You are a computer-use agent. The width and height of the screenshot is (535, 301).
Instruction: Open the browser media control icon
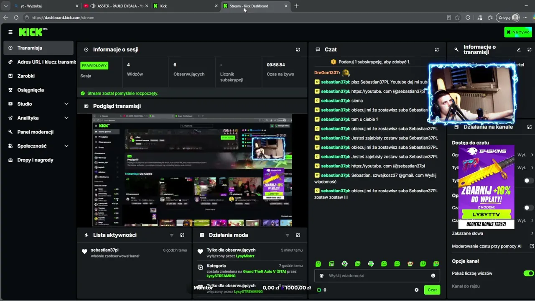coord(479,18)
